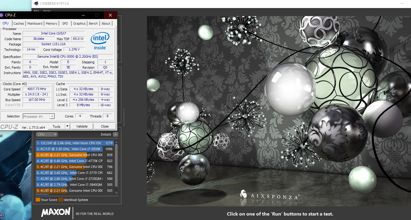Open the Caches tab in CPU-Z
Screen dimensions: 411x220
coord(19,23)
